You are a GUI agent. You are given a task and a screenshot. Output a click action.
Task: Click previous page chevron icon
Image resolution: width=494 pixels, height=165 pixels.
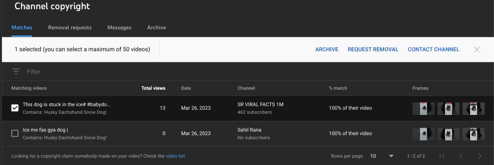[461, 156]
